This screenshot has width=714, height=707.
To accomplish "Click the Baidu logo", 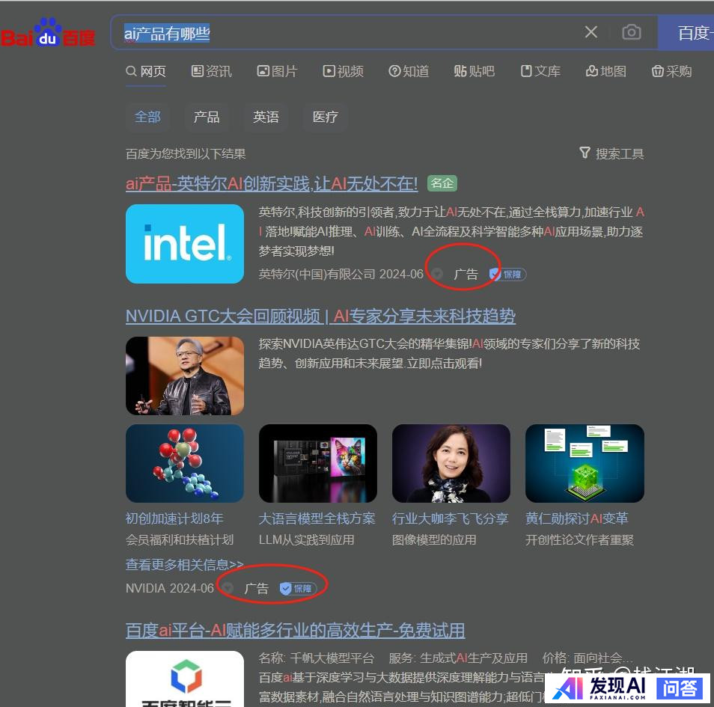I will point(48,33).
